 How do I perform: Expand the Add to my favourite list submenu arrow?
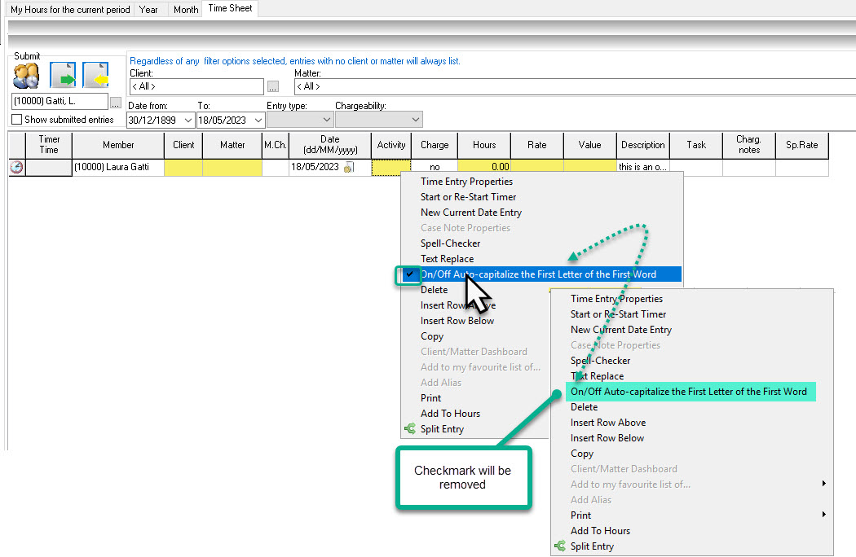(823, 484)
